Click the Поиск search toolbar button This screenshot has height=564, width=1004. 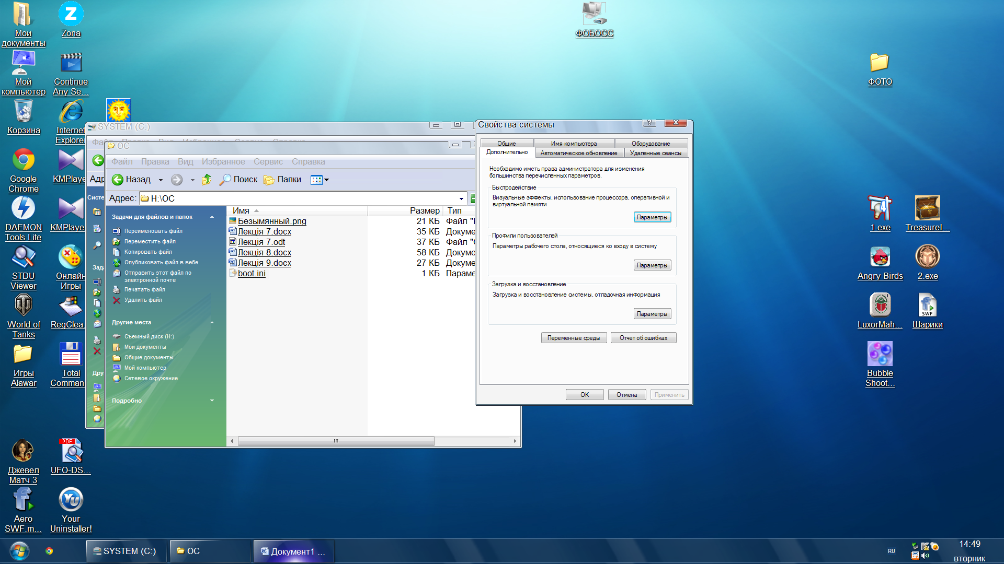[238, 180]
